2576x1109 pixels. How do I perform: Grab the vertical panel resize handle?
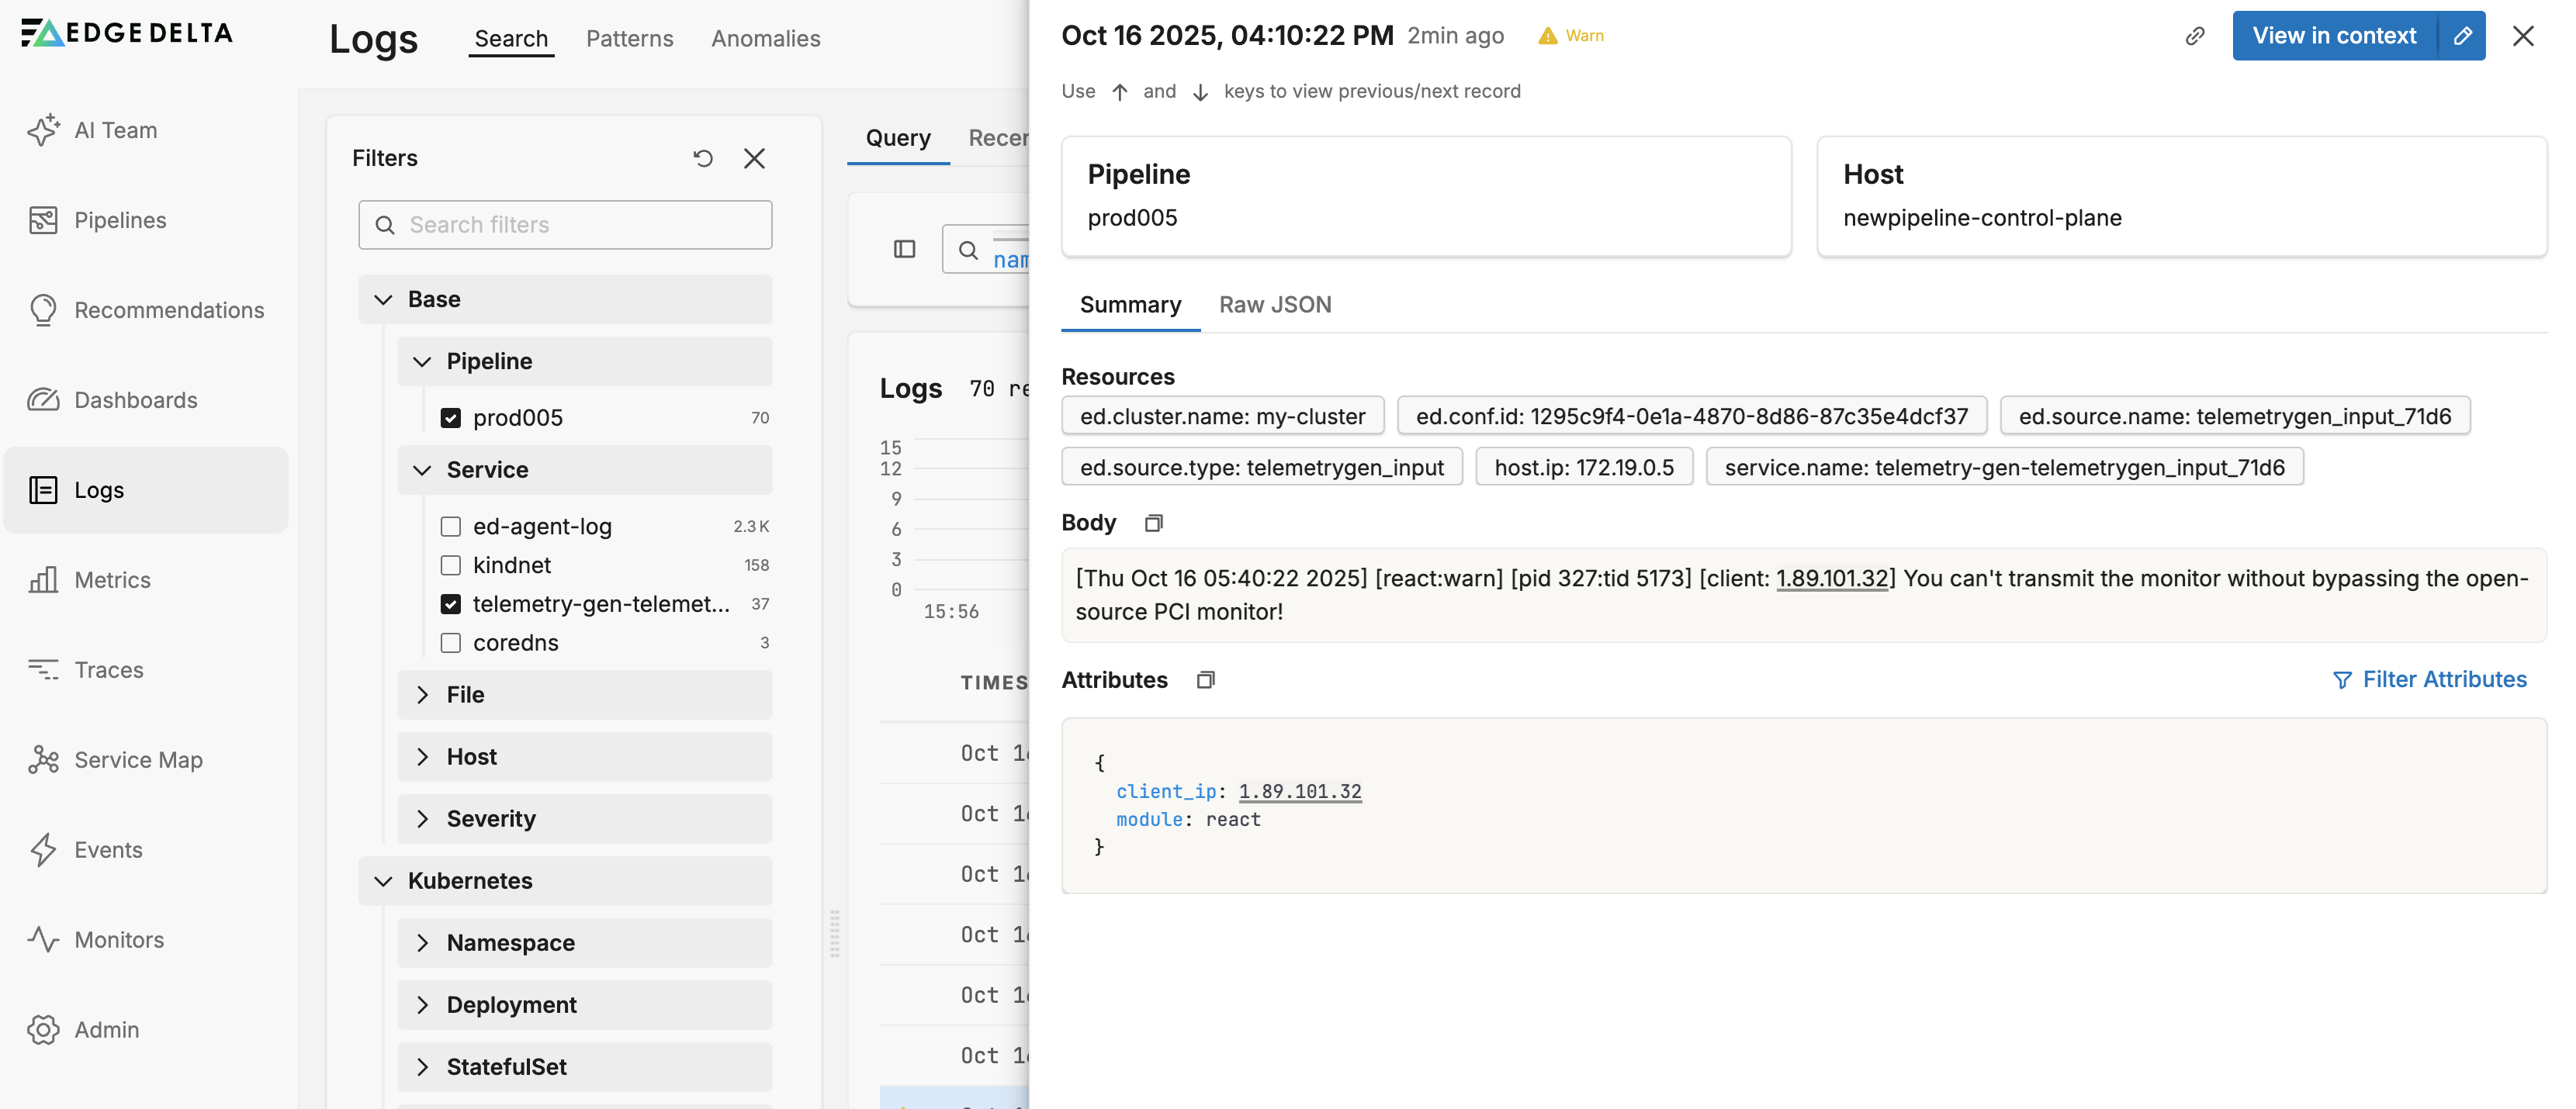pyautogui.click(x=834, y=933)
